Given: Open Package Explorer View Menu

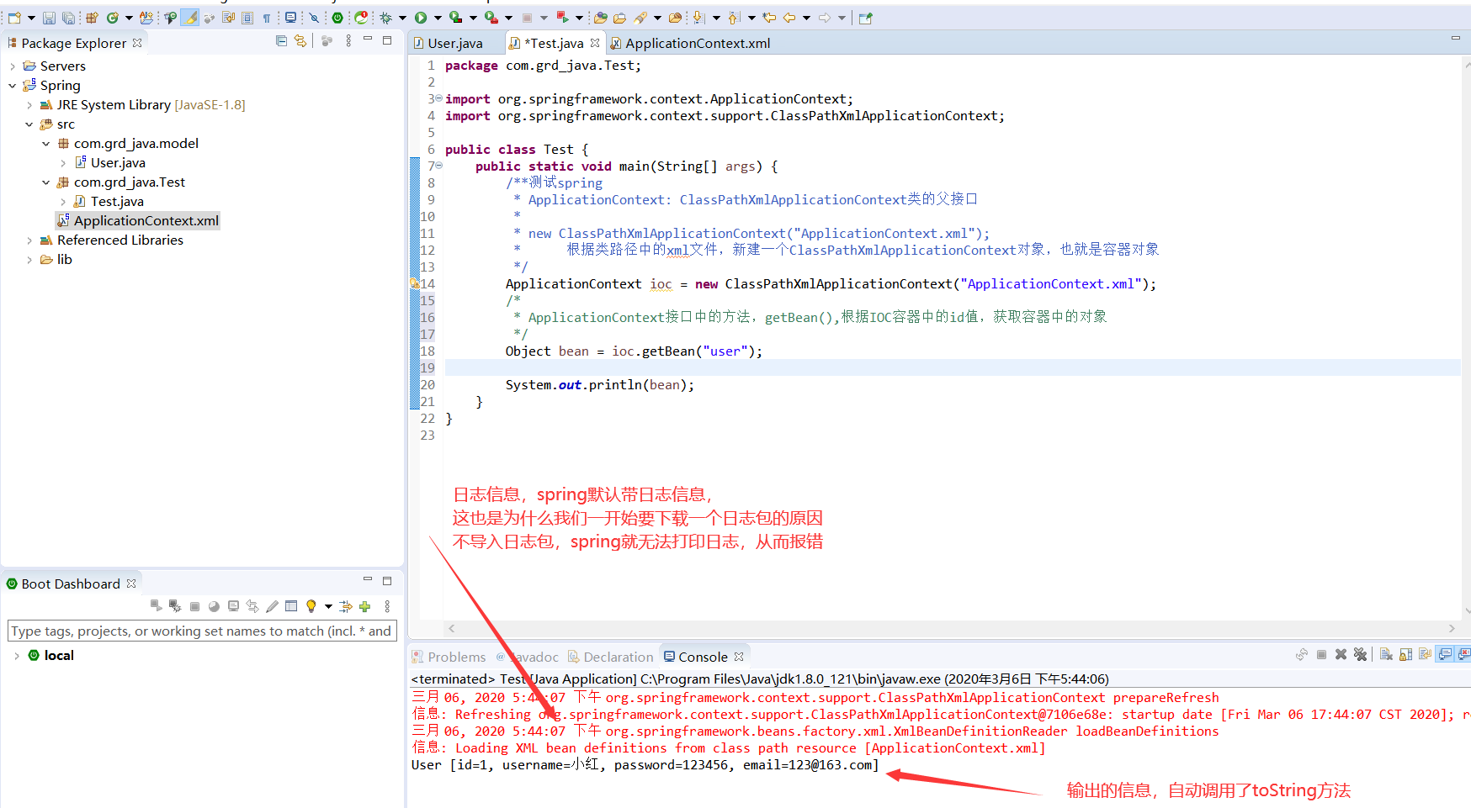Looking at the screenshot, I should point(348,40).
